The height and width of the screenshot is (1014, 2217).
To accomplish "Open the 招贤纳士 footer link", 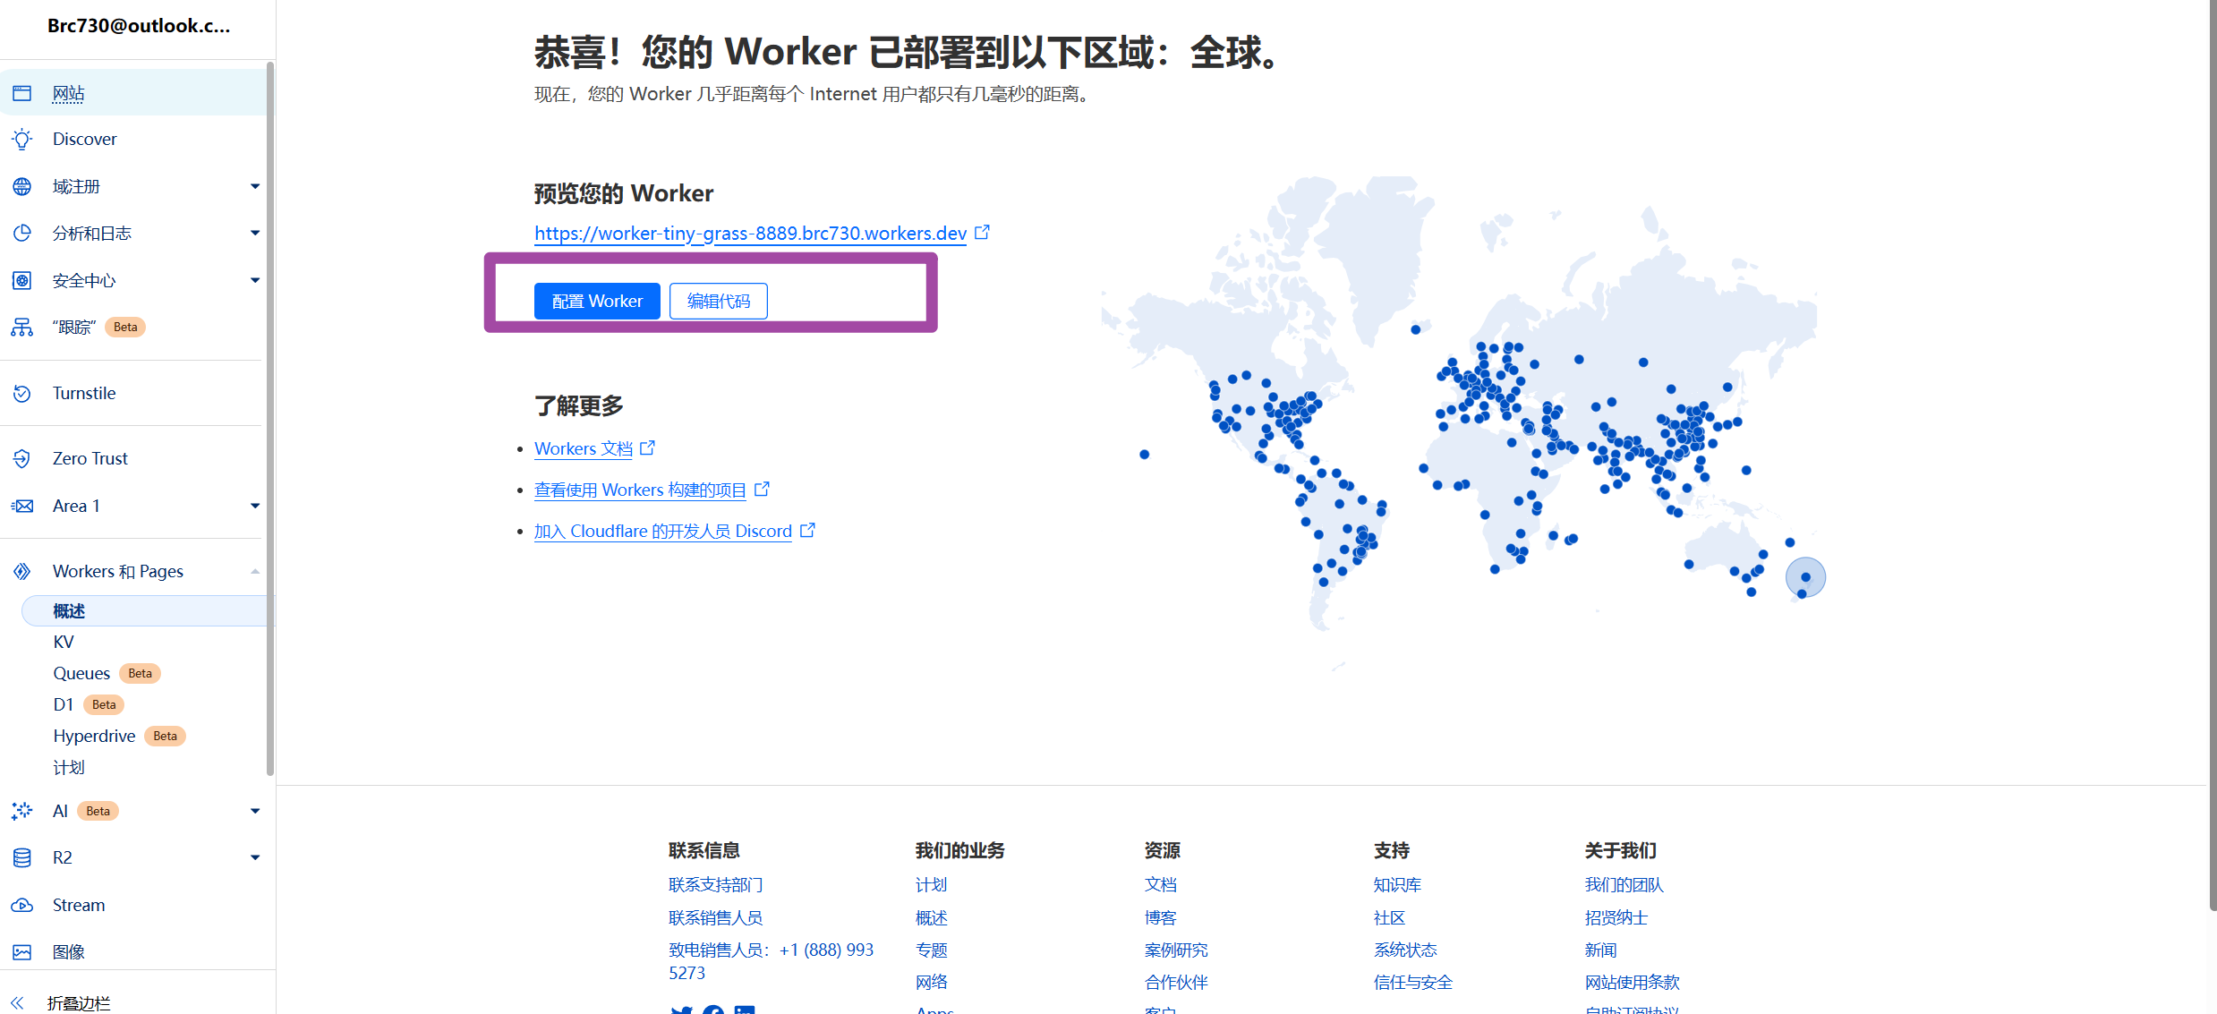I will (1616, 917).
